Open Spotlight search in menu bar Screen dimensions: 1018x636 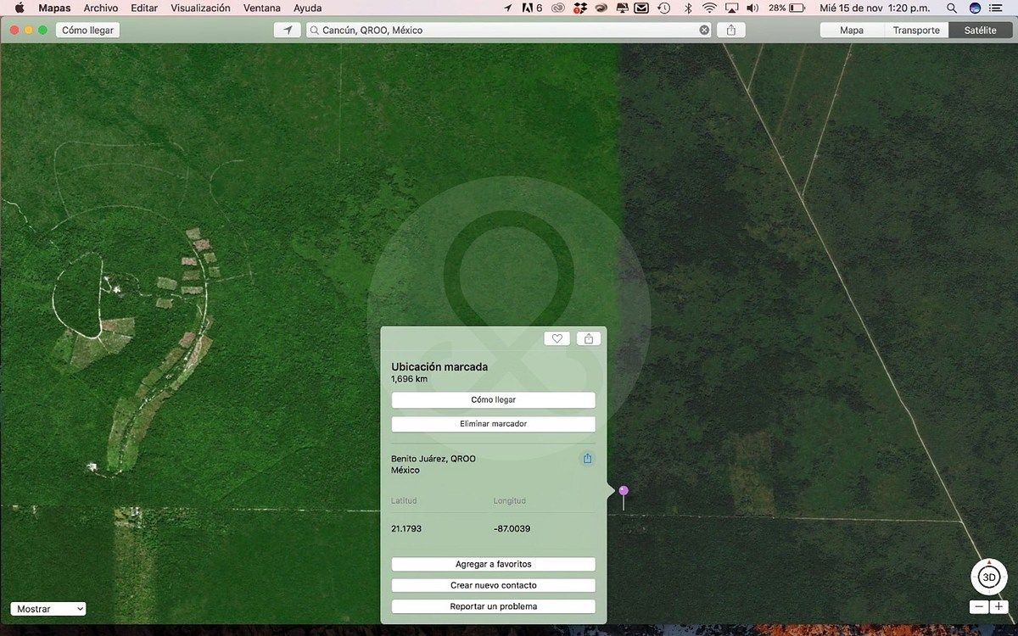click(952, 8)
